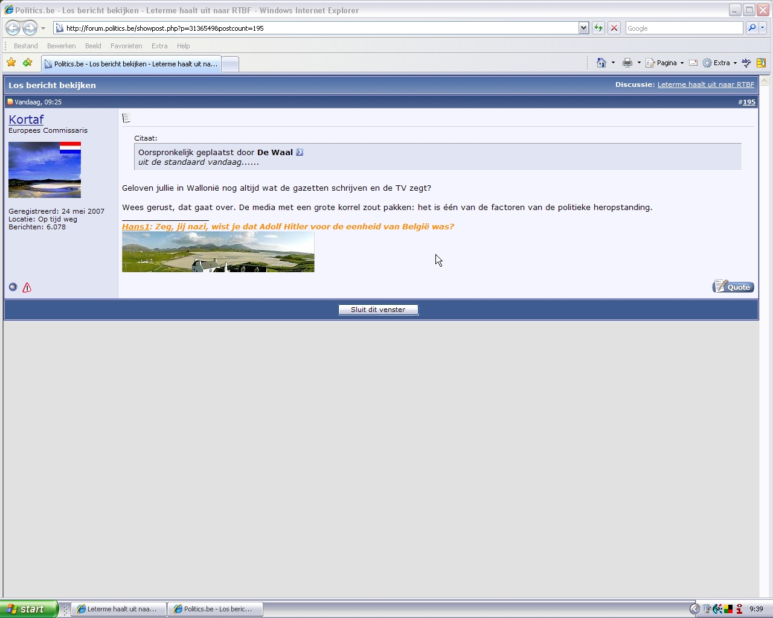Open the Kortaf username link

click(x=26, y=119)
